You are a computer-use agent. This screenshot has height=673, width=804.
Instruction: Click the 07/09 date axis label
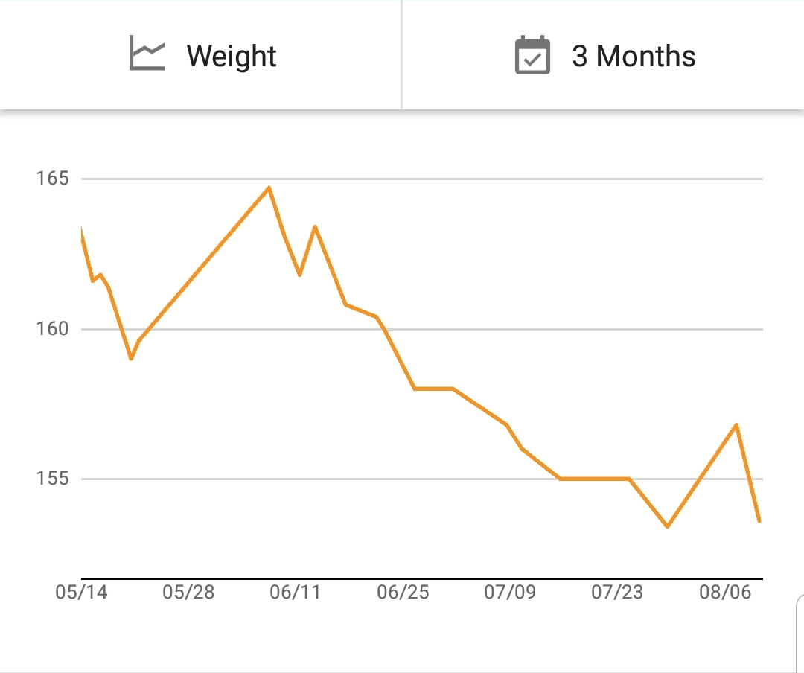(x=510, y=592)
